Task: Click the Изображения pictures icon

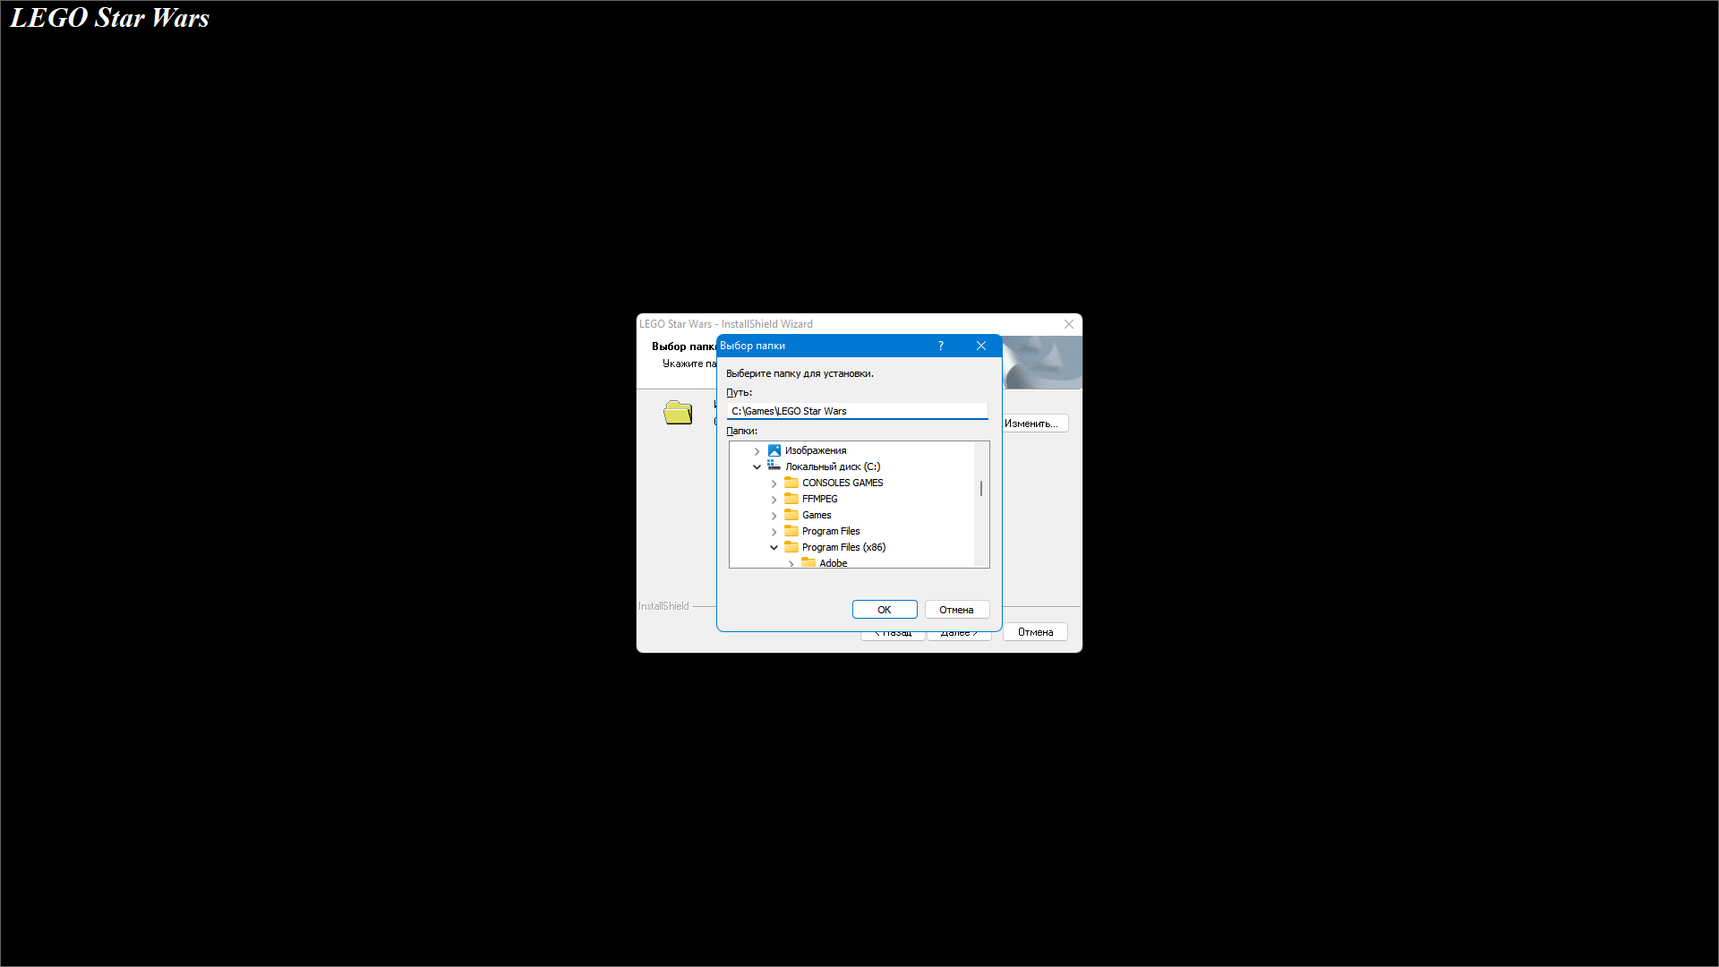Action: 774,450
